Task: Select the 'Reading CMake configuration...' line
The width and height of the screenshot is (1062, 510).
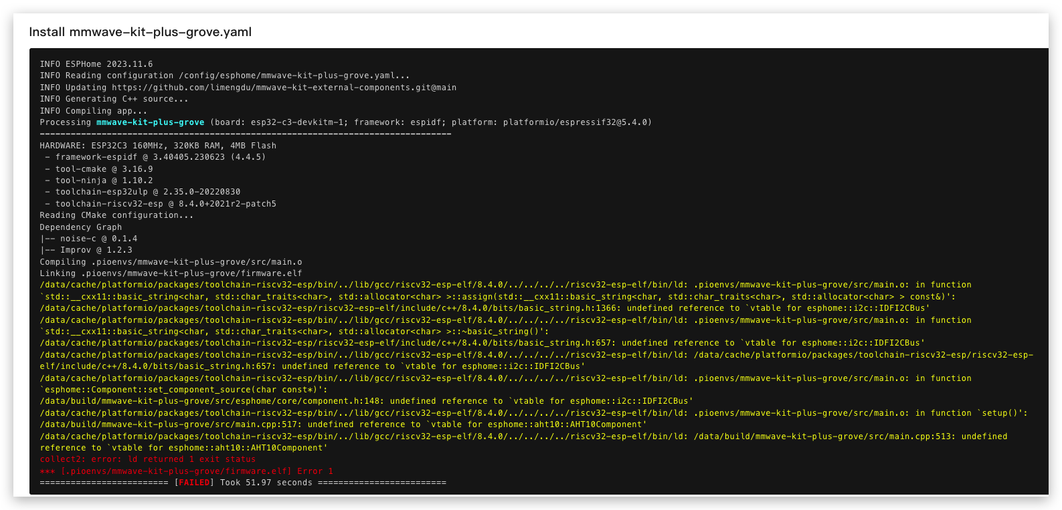Action: pyautogui.click(x=117, y=215)
